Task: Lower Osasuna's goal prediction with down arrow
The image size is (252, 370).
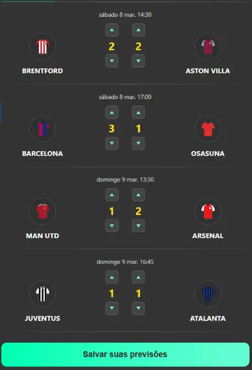Action: click(x=139, y=143)
